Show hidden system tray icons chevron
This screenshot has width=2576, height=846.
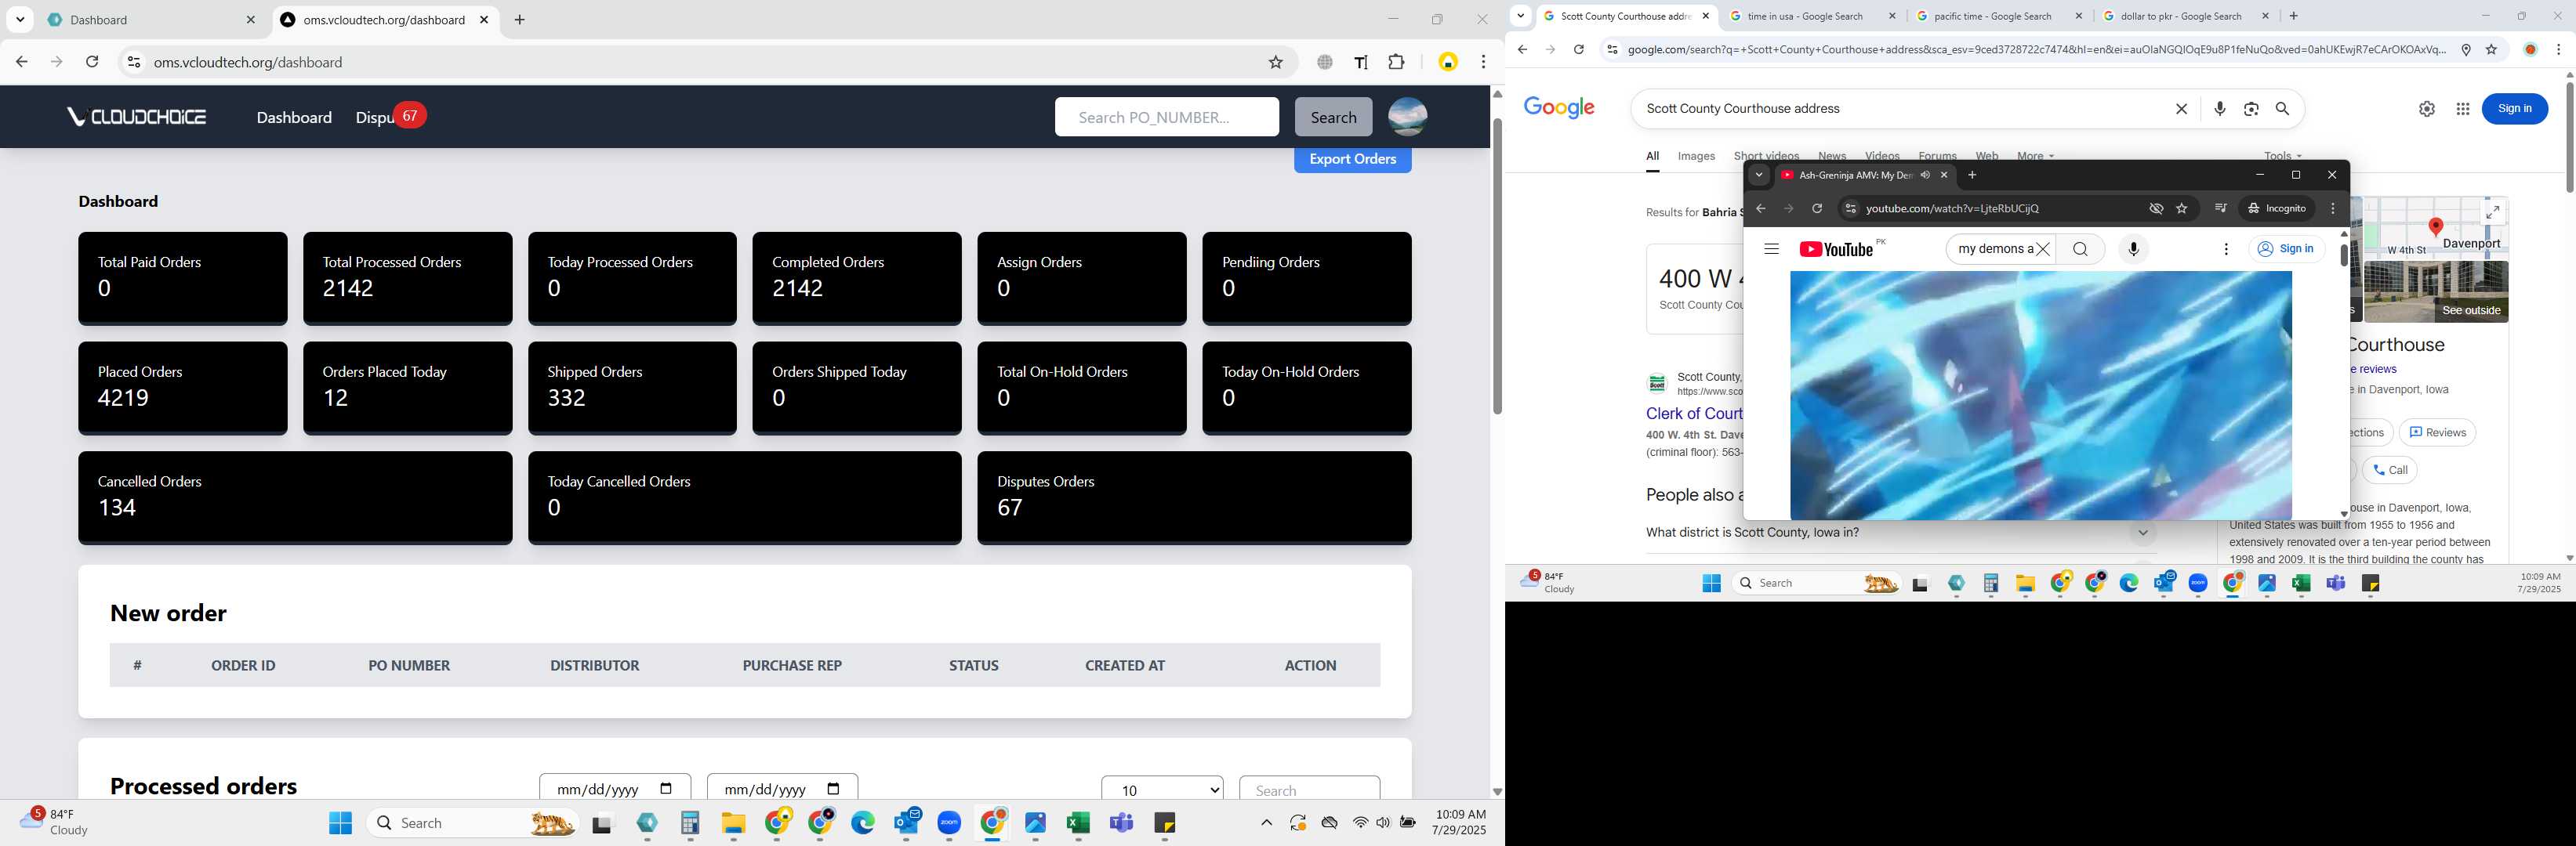(x=1266, y=823)
